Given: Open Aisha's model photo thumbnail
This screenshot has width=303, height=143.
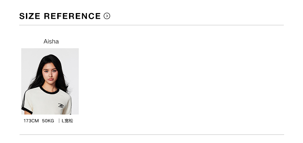Looking at the screenshot, I should pos(50,81).
